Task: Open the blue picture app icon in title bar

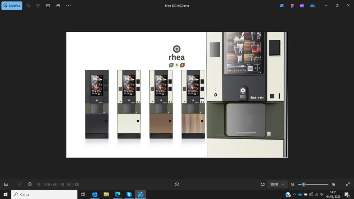Action: (x=282, y=6)
